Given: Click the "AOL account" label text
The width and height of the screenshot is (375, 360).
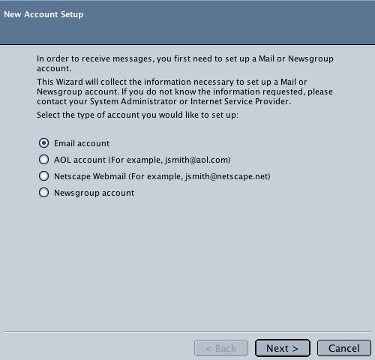Looking at the screenshot, I should click(x=79, y=160).
